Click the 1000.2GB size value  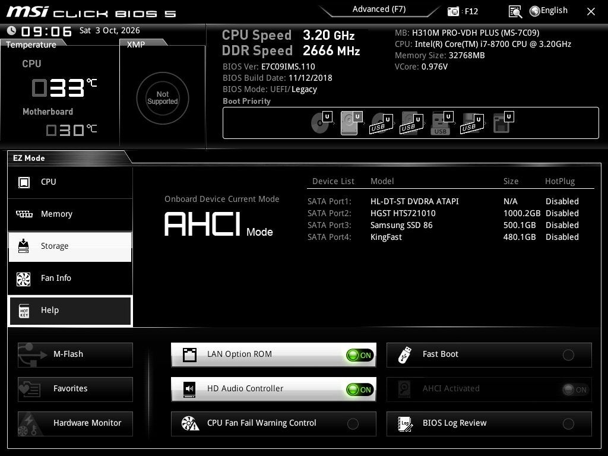click(522, 213)
